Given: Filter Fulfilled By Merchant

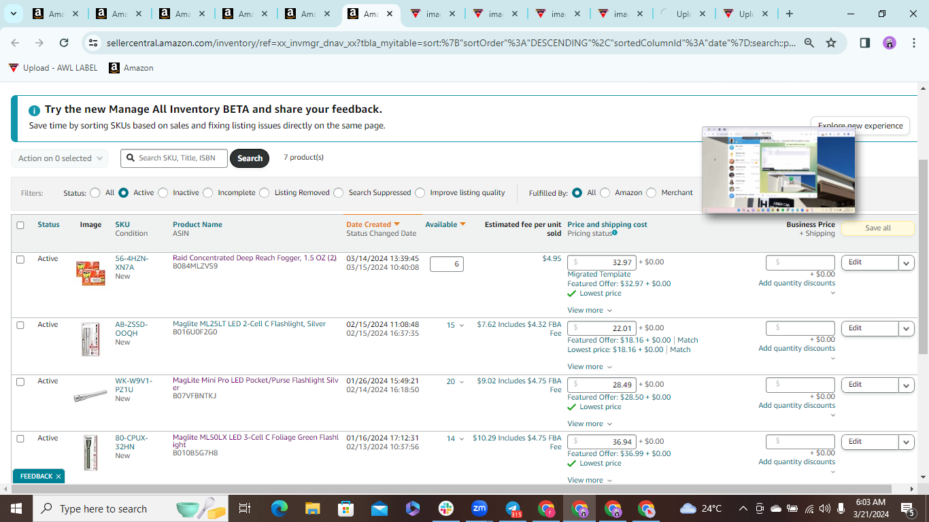Looking at the screenshot, I should [652, 193].
